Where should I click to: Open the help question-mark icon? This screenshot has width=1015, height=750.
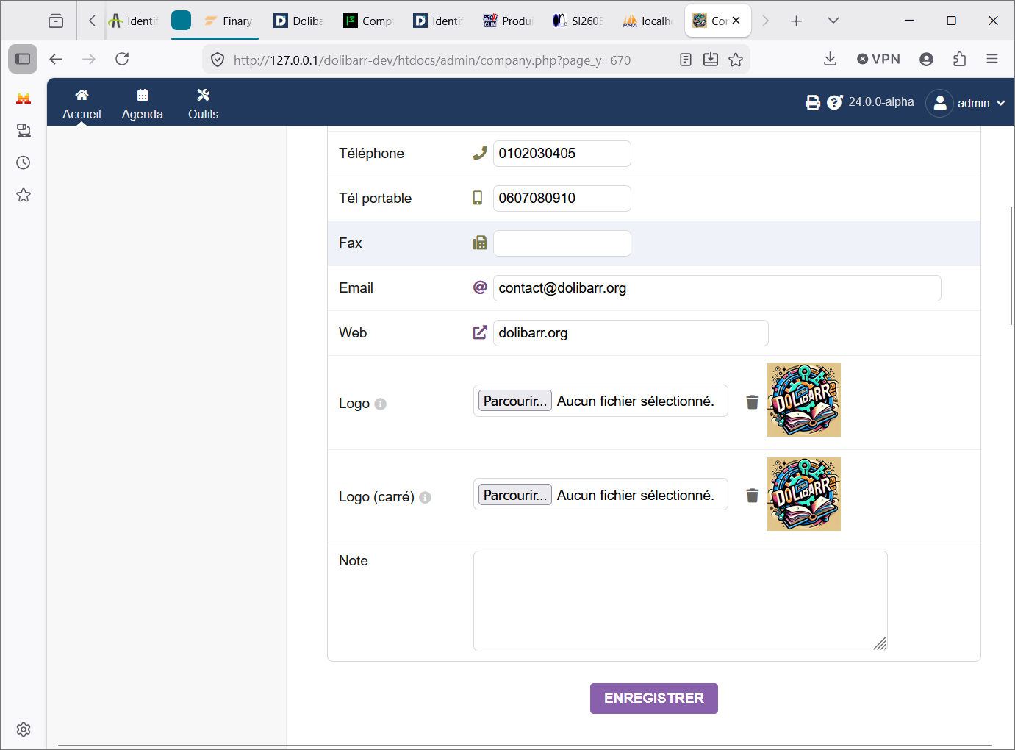coord(835,102)
